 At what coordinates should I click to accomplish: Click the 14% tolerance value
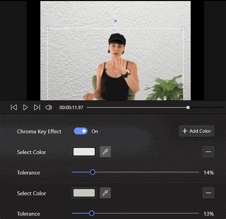point(209,172)
